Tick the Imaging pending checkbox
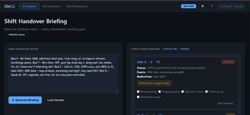 point(160,92)
